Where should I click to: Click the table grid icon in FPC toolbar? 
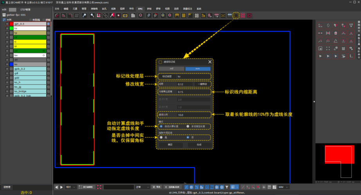133,16
